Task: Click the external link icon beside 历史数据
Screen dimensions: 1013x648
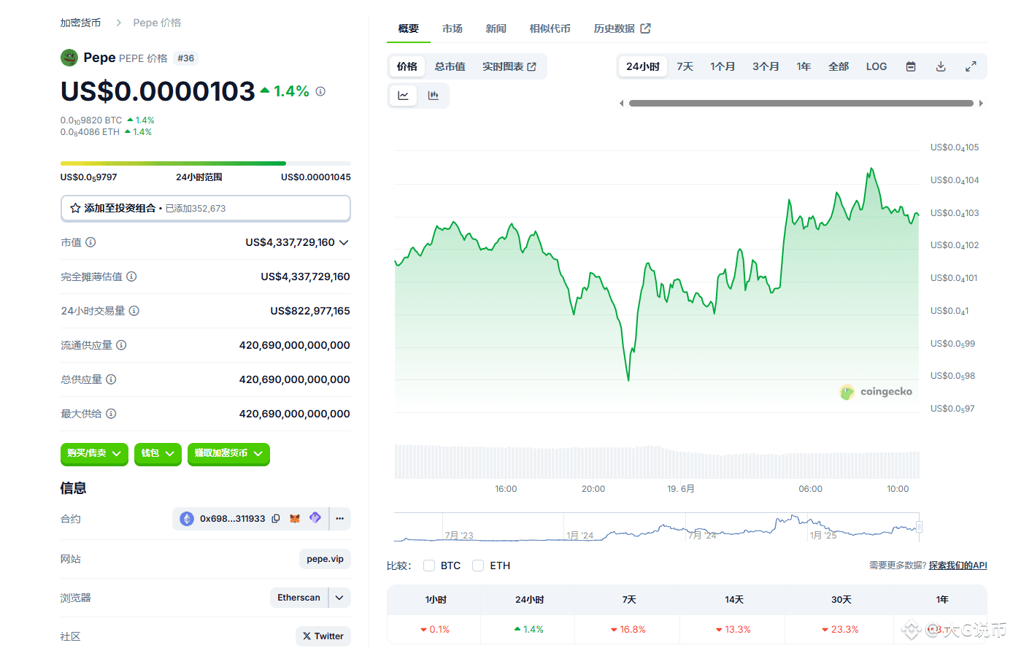Action: pos(646,28)
